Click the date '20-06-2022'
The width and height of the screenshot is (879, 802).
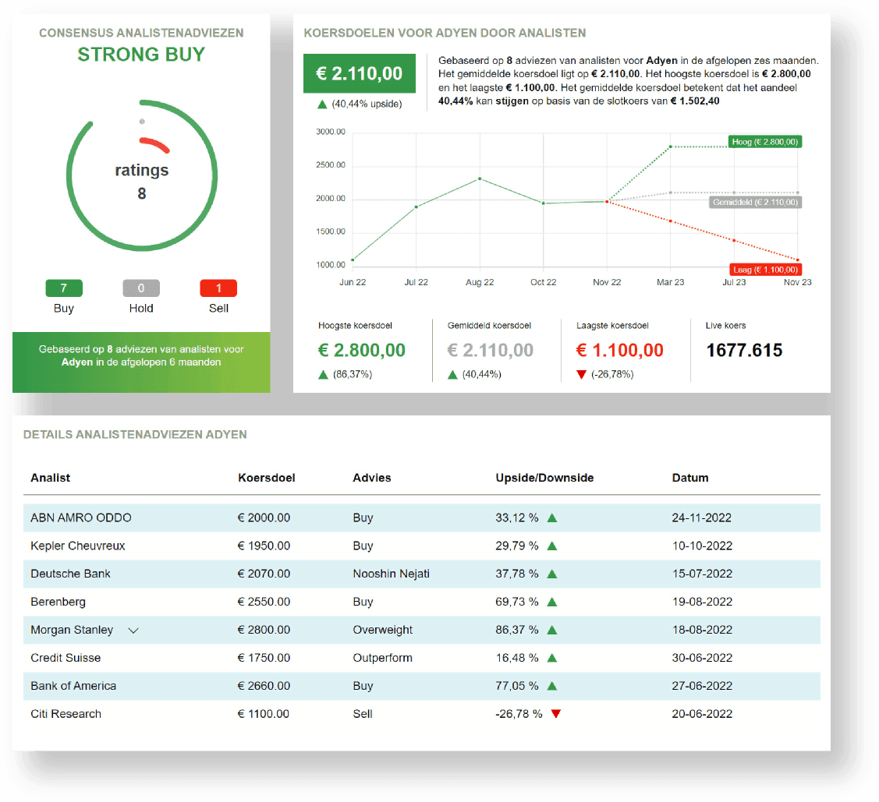(x=703, y=714)
